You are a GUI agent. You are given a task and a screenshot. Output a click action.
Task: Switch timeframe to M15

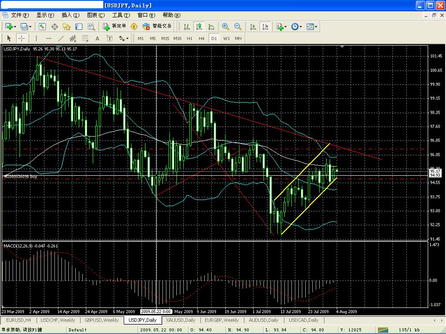tap(165, 38)
